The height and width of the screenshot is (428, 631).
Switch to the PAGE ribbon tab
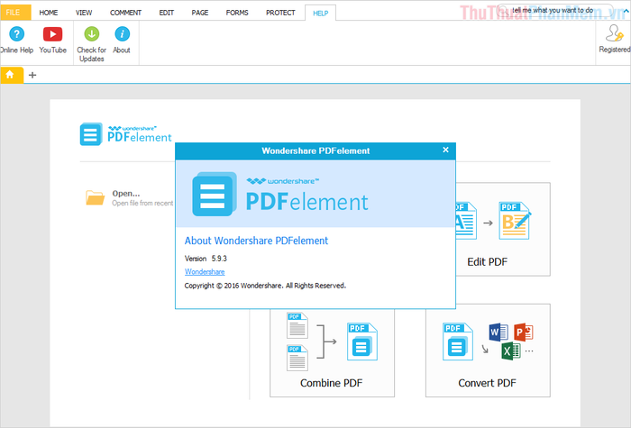tap(200, 13)
